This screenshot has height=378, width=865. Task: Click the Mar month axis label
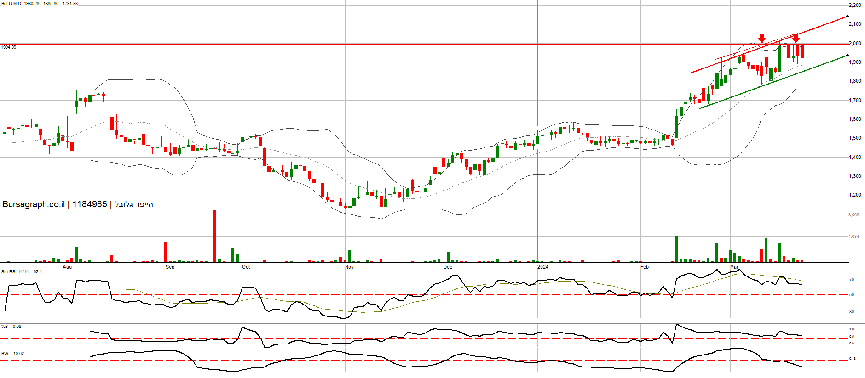click(x=734, y=267)
